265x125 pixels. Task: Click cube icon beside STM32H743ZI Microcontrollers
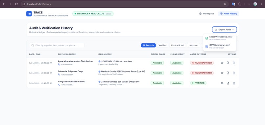[x=99, y=61]
